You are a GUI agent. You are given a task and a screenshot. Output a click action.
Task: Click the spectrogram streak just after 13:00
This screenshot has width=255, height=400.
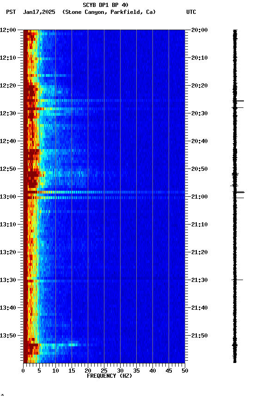click(104, 198)
